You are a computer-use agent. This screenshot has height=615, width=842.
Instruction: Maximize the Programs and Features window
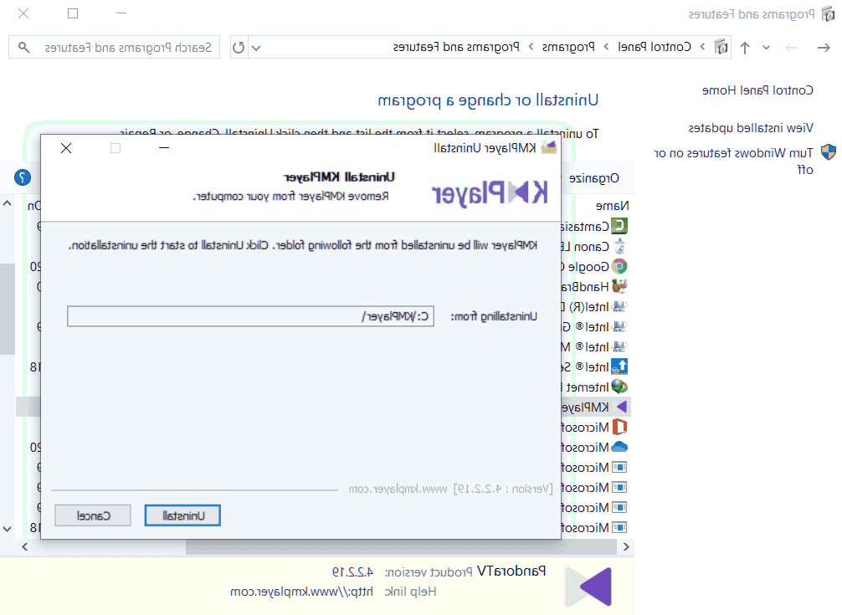73,13
